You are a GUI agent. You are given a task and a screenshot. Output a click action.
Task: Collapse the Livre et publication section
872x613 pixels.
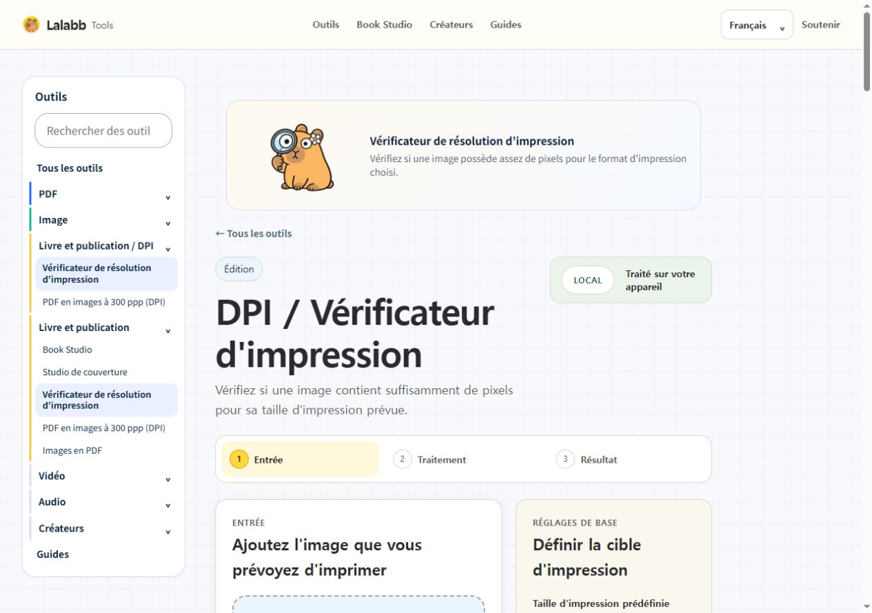[x=103, y=328]
